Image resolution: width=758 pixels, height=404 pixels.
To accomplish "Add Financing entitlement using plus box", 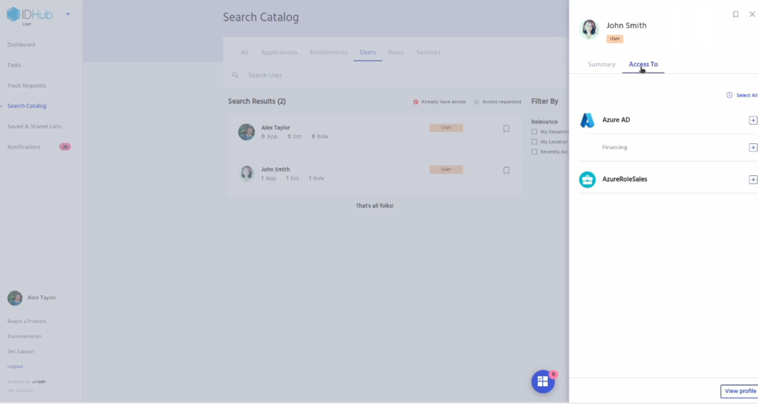I will pyautogui.click(x=753, y=148).
